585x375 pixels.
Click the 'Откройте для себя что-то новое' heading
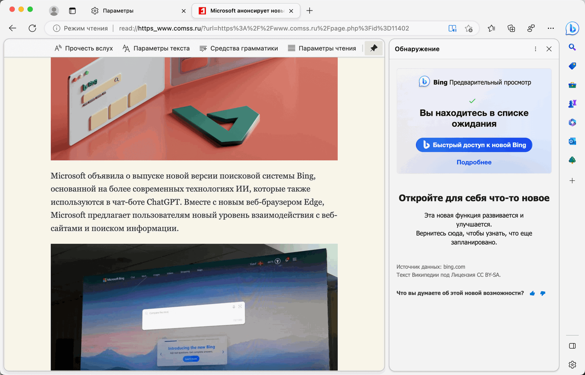pos(474,198)
